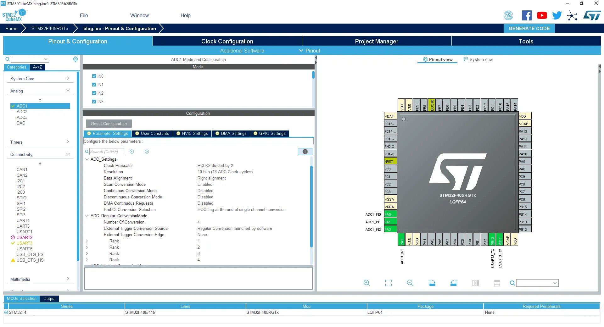Expand the Rank 1 row
The image size is (604, 327).
coord(87,241)
